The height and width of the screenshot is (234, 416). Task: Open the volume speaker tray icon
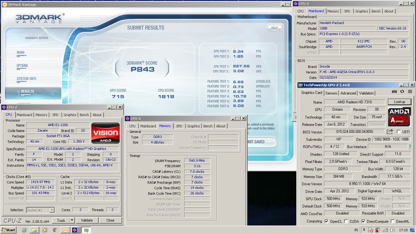tap(393, 230)
